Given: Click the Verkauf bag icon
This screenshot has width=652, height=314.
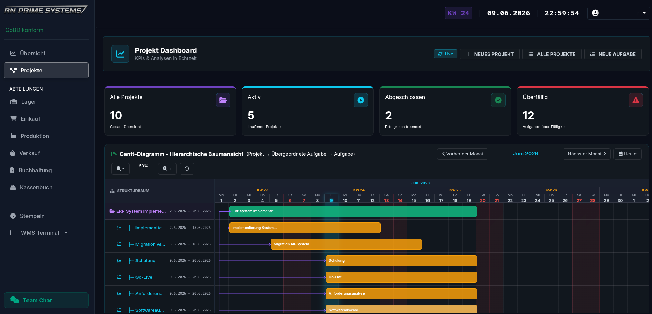Looking at the screenshot, I should (13, 153).
